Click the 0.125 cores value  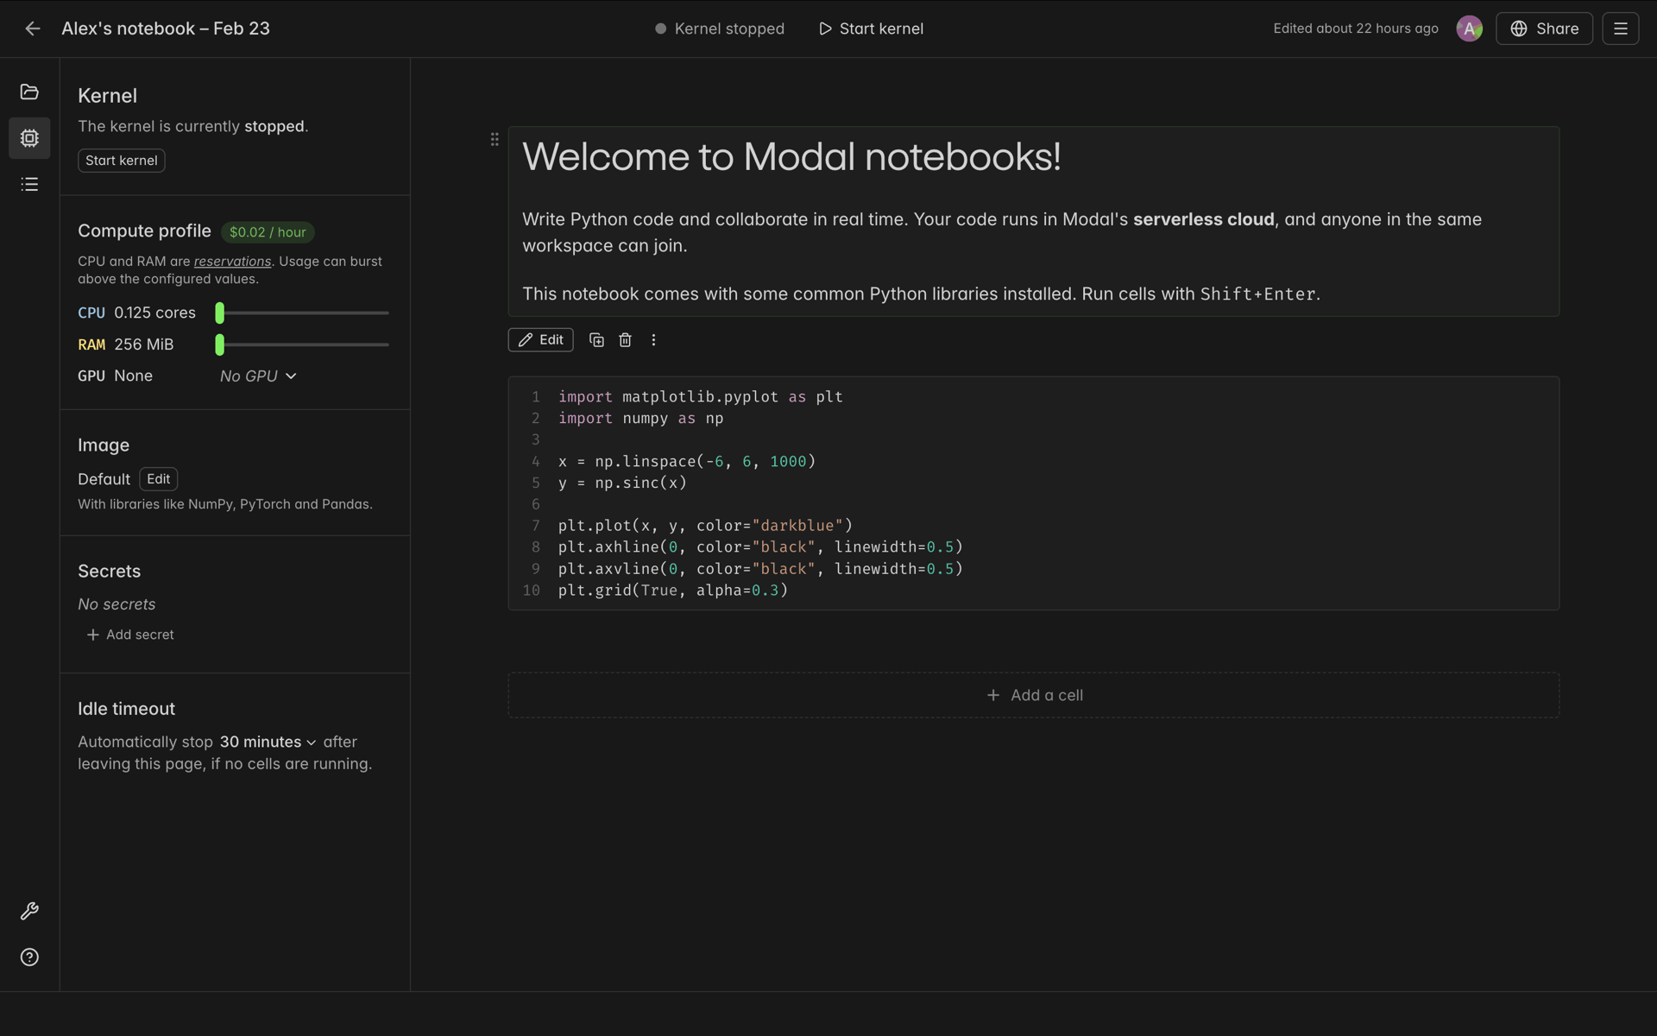click(x=154, y=313)
